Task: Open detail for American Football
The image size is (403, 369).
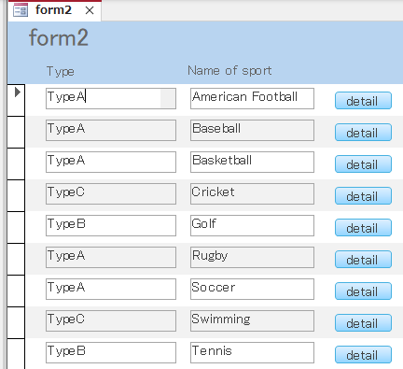Action: click(x=363, y=101)
